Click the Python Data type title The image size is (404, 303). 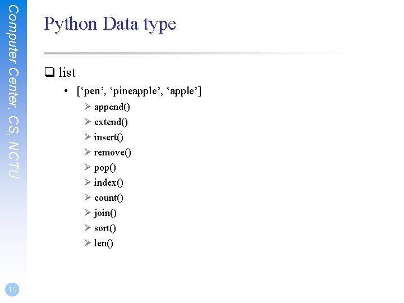point(110,24)
